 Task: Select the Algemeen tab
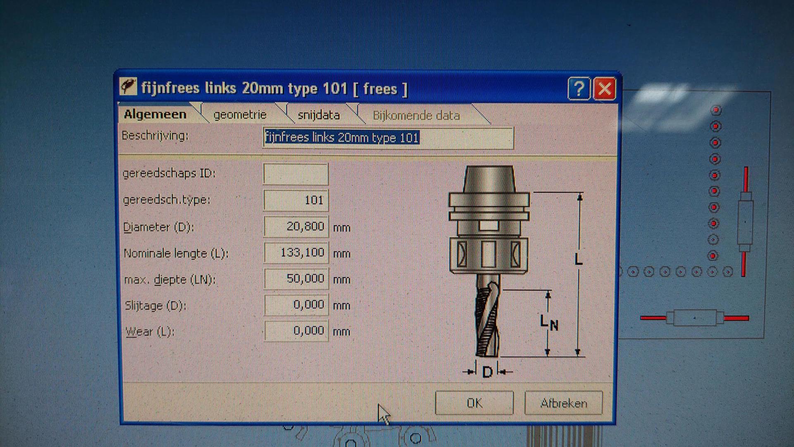coord(155,114)
